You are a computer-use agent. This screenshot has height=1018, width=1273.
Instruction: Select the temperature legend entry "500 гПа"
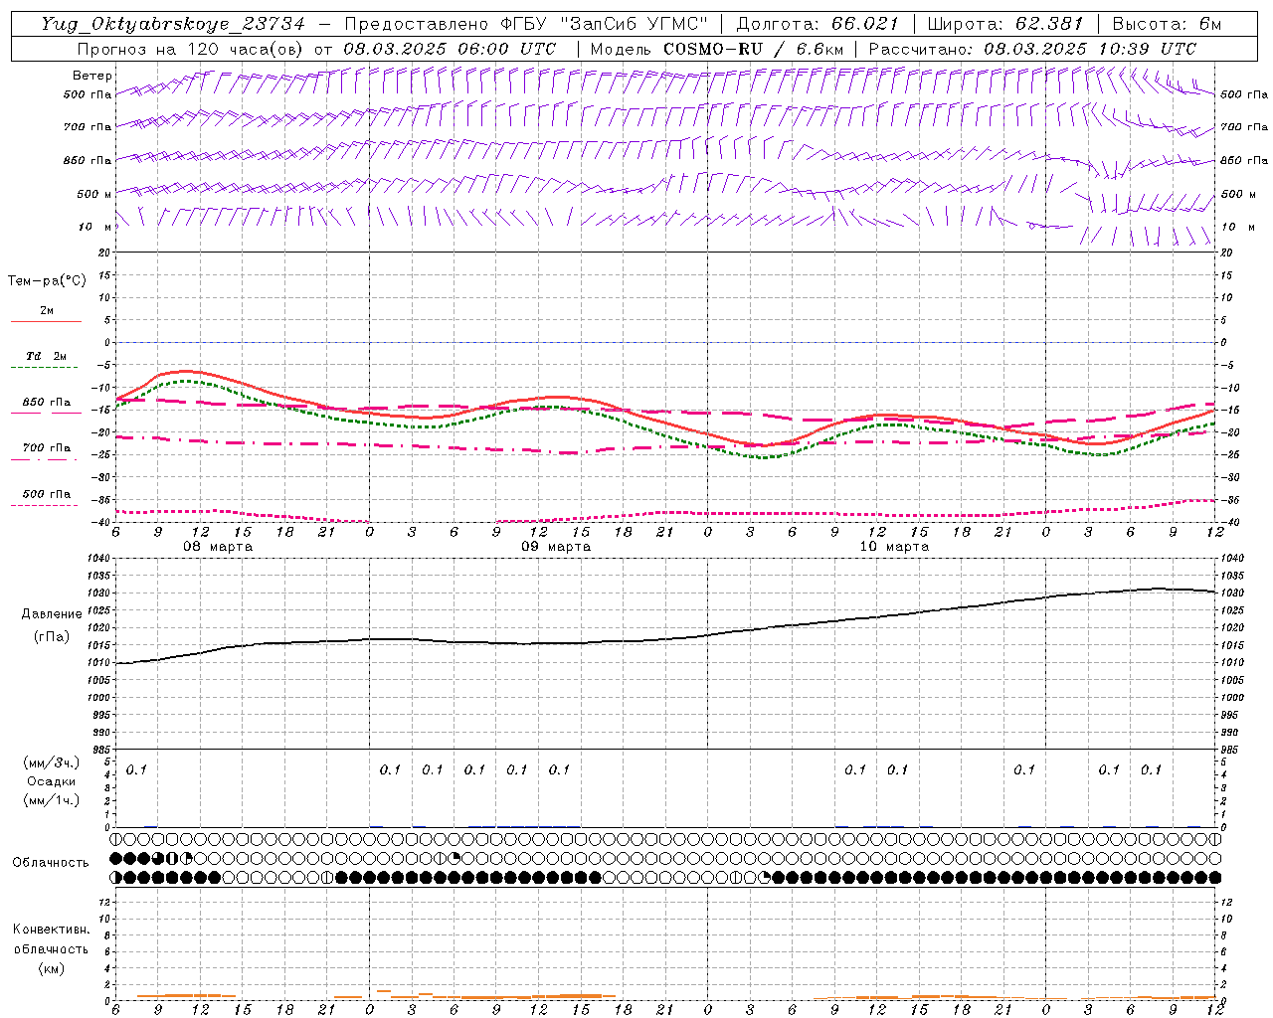click(x=47, y=493)
